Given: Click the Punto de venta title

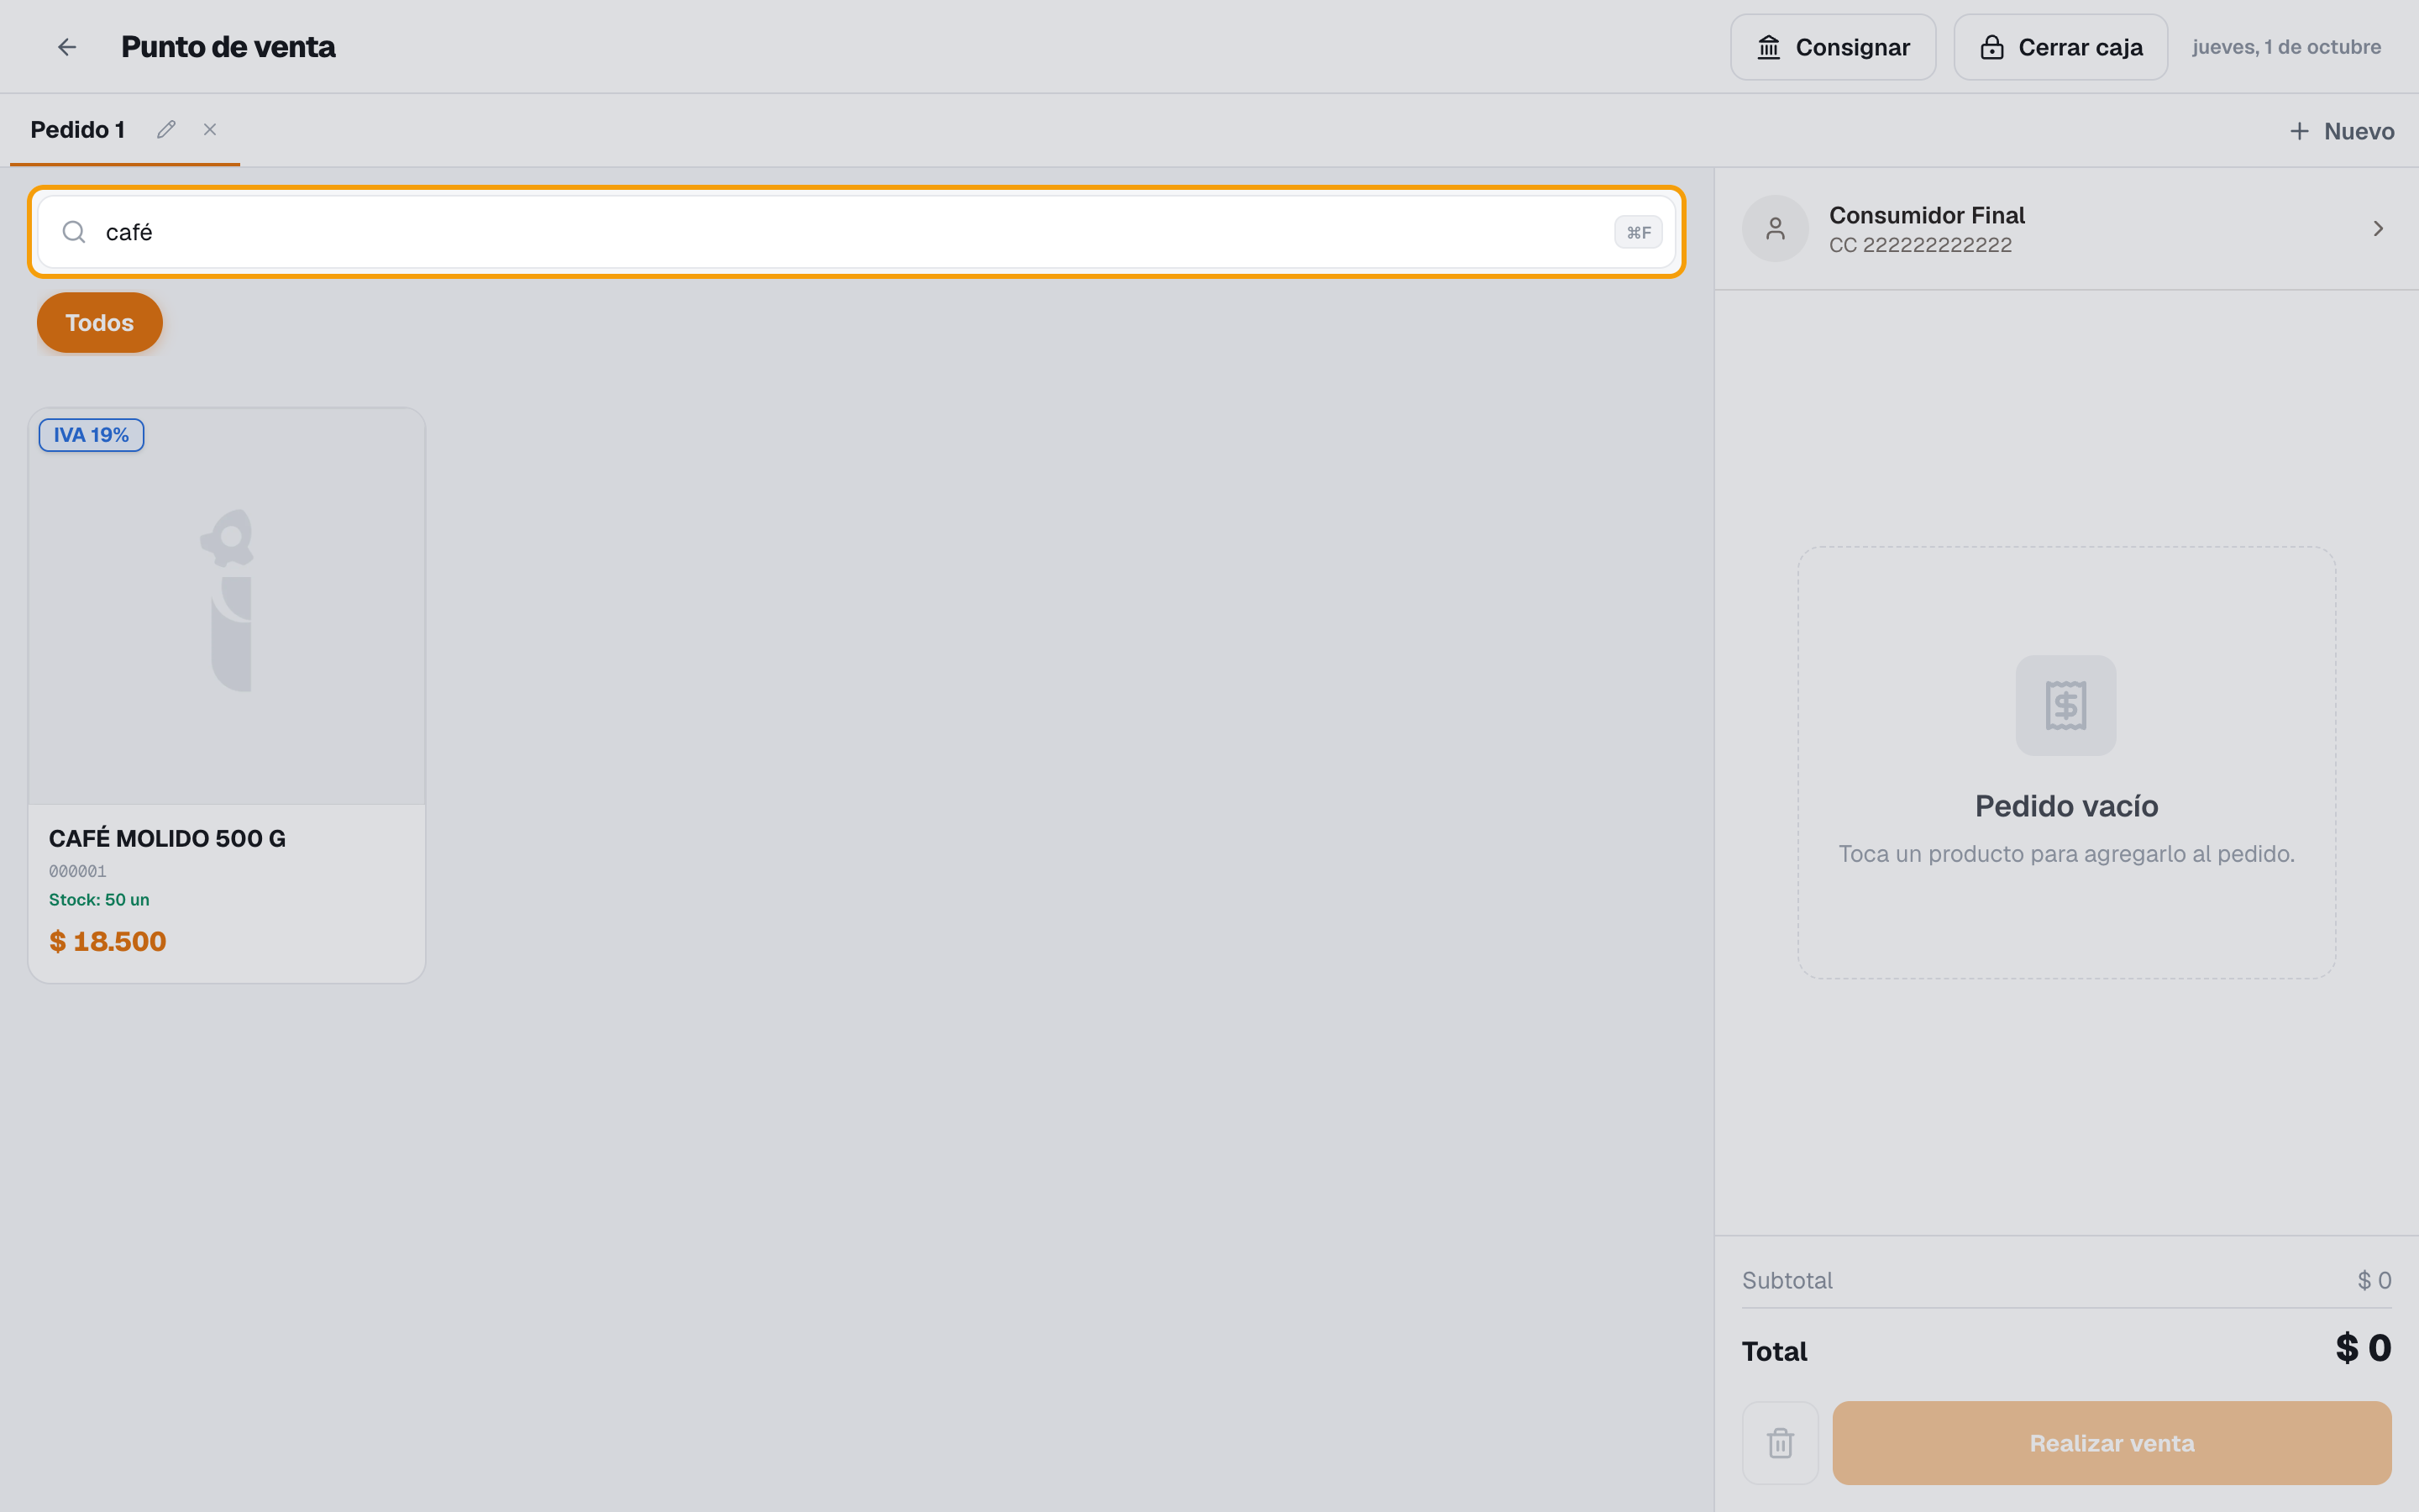Looking at the screenshot, I should tap(228, 47).
